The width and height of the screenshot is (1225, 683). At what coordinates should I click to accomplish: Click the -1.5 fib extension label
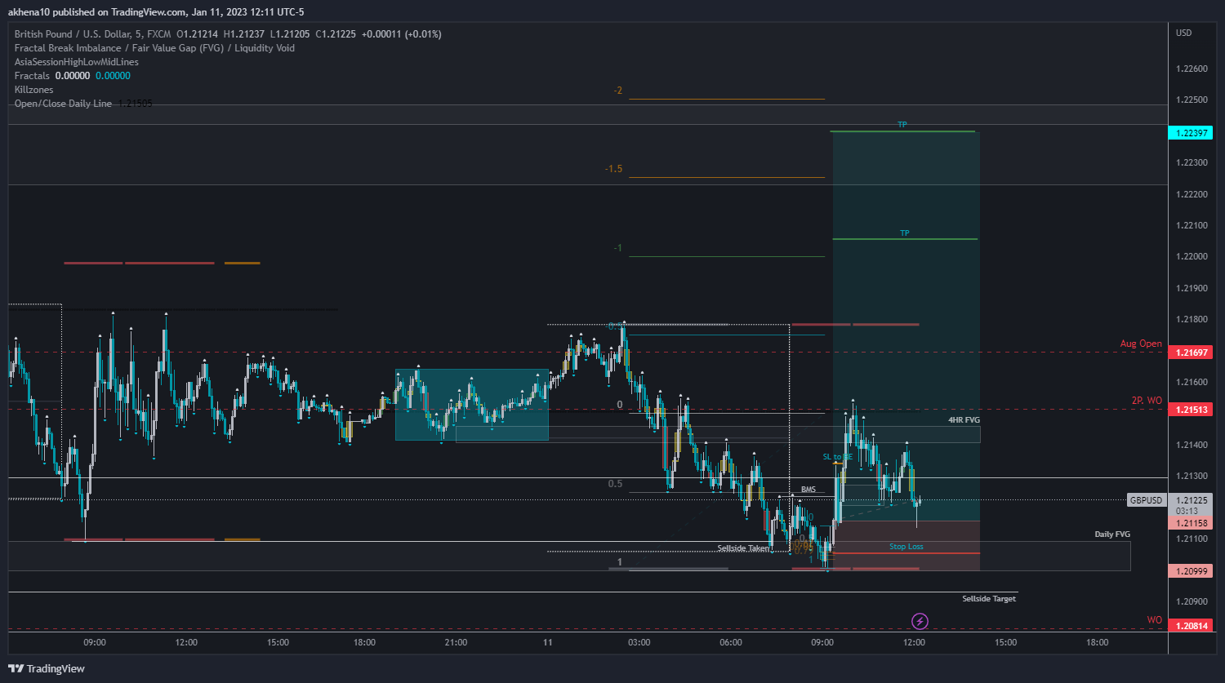613,169
